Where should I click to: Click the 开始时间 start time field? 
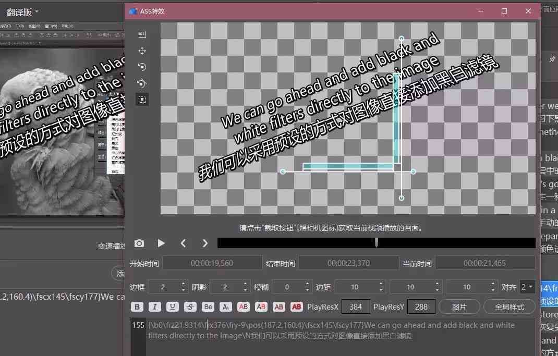(x=212, y=263)
